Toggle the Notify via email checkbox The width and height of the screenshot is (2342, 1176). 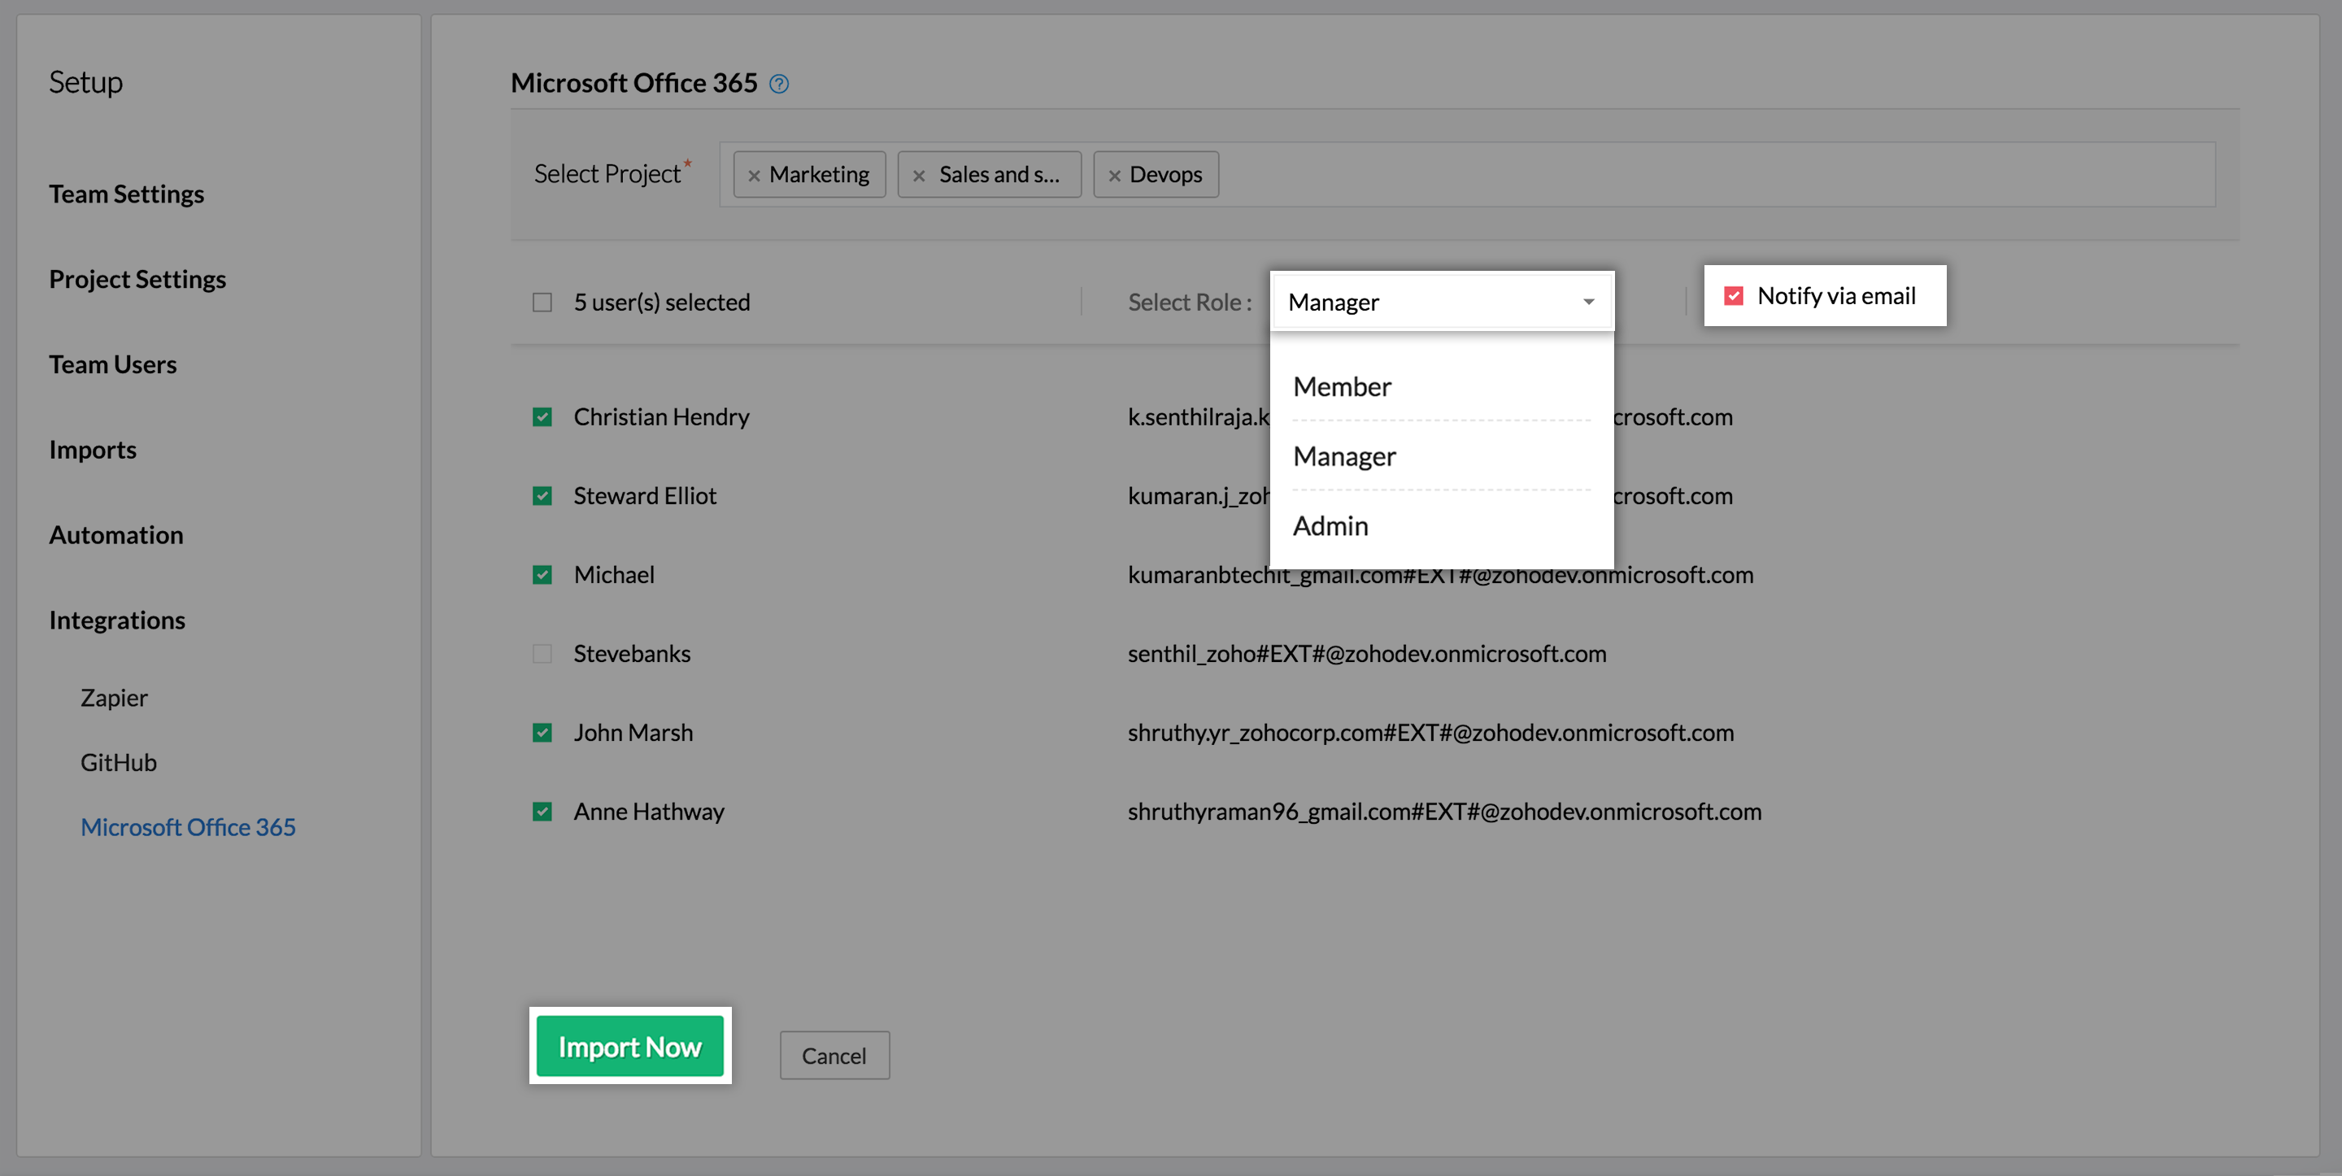(1733, 295)
